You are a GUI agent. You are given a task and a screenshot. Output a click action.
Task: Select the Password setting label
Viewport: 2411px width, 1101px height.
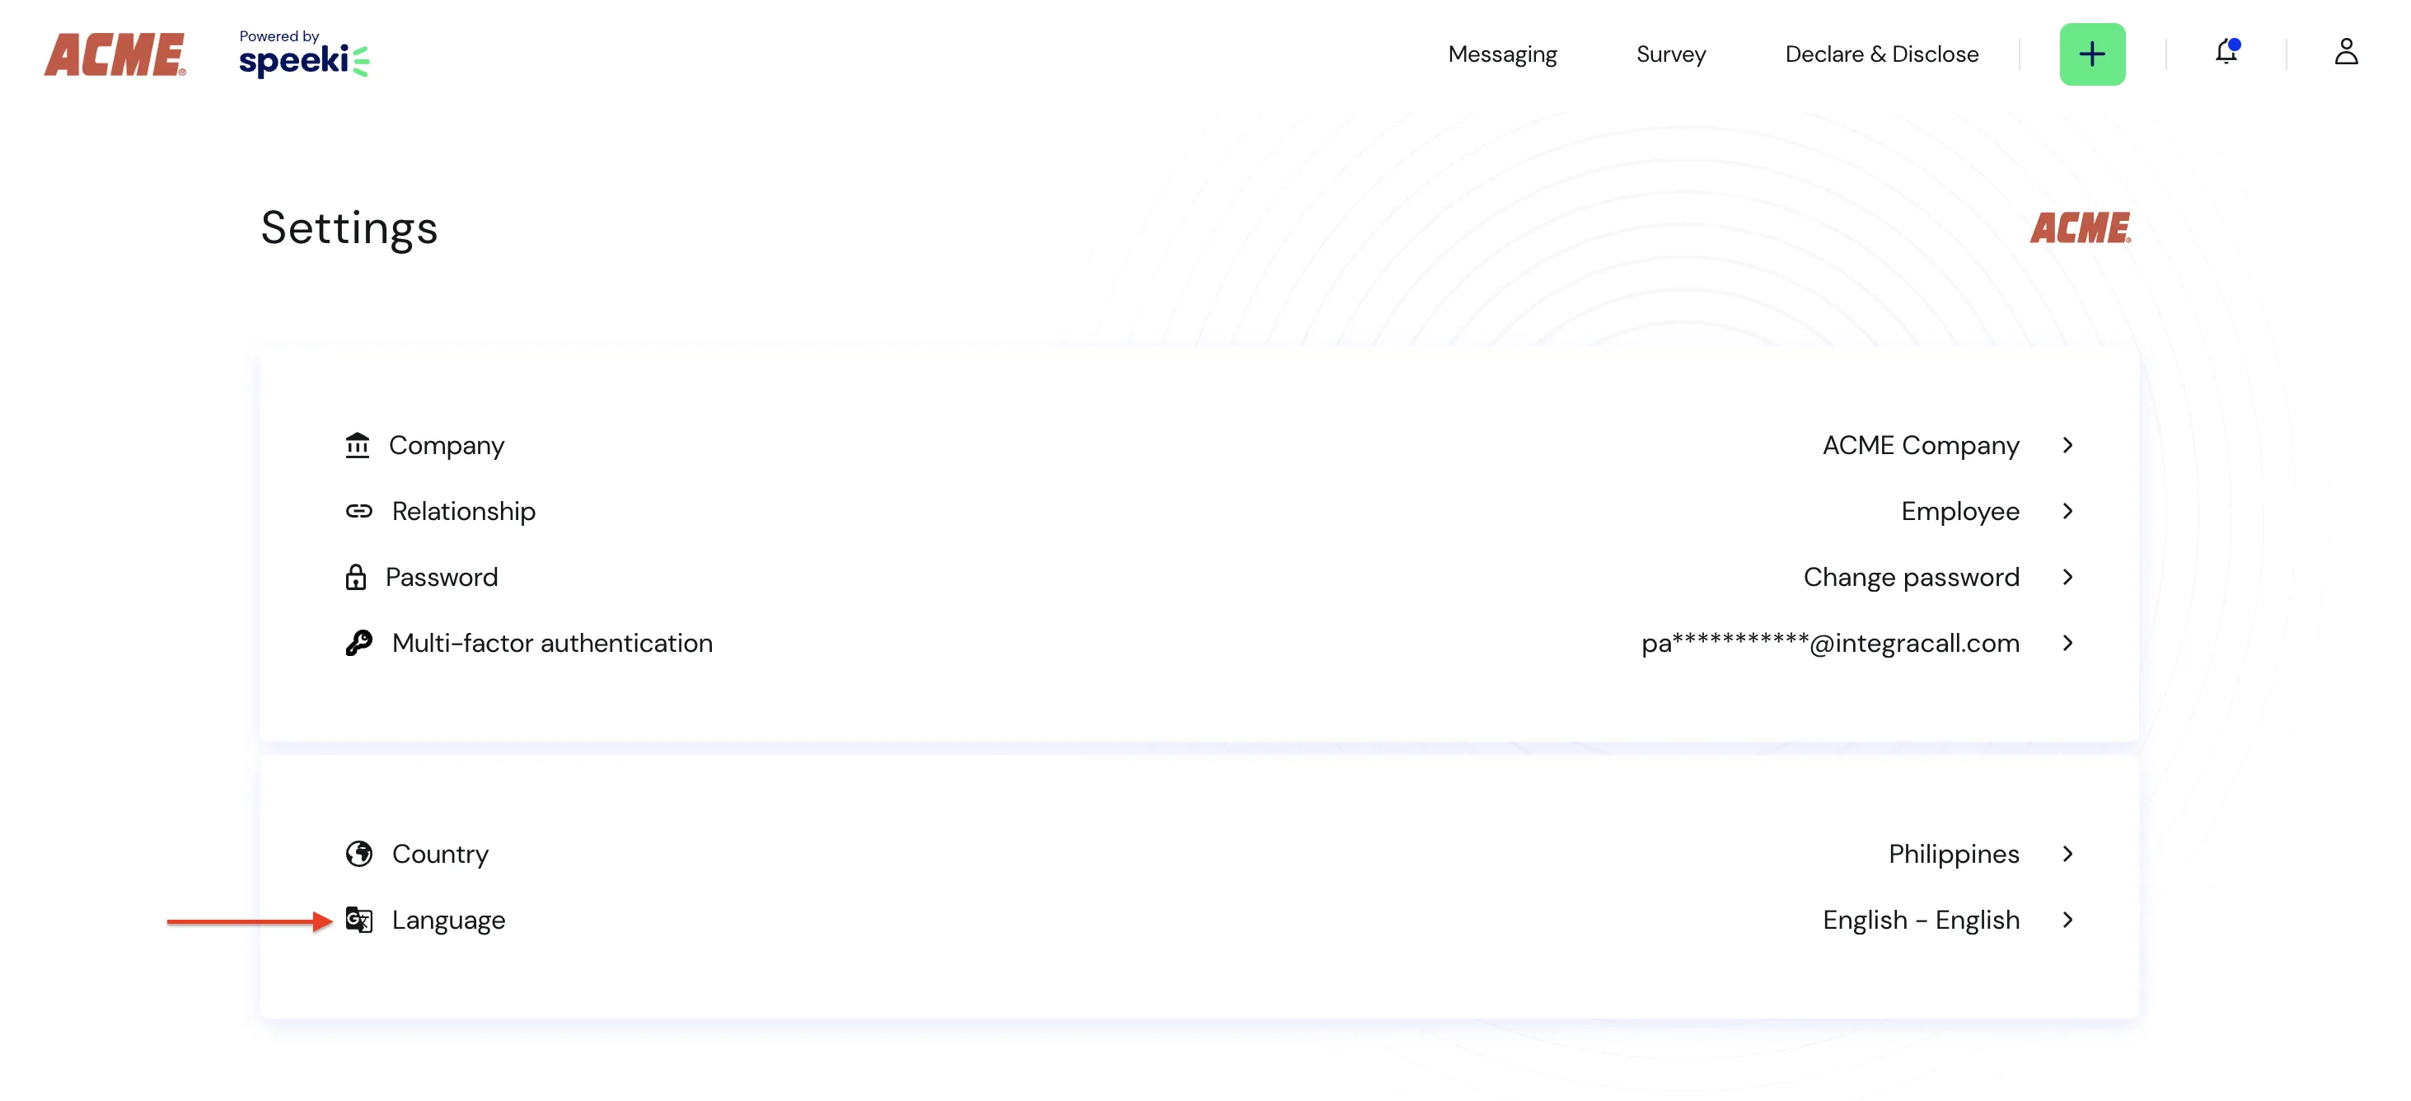tap(441, 578)
